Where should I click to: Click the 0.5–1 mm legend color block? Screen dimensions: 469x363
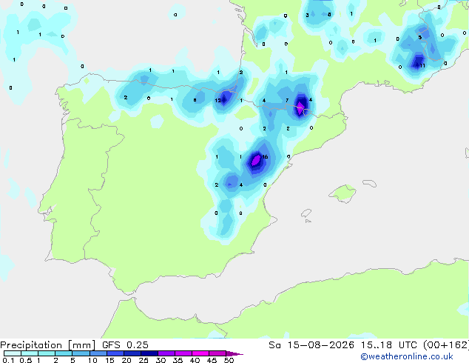click(30, 353)
